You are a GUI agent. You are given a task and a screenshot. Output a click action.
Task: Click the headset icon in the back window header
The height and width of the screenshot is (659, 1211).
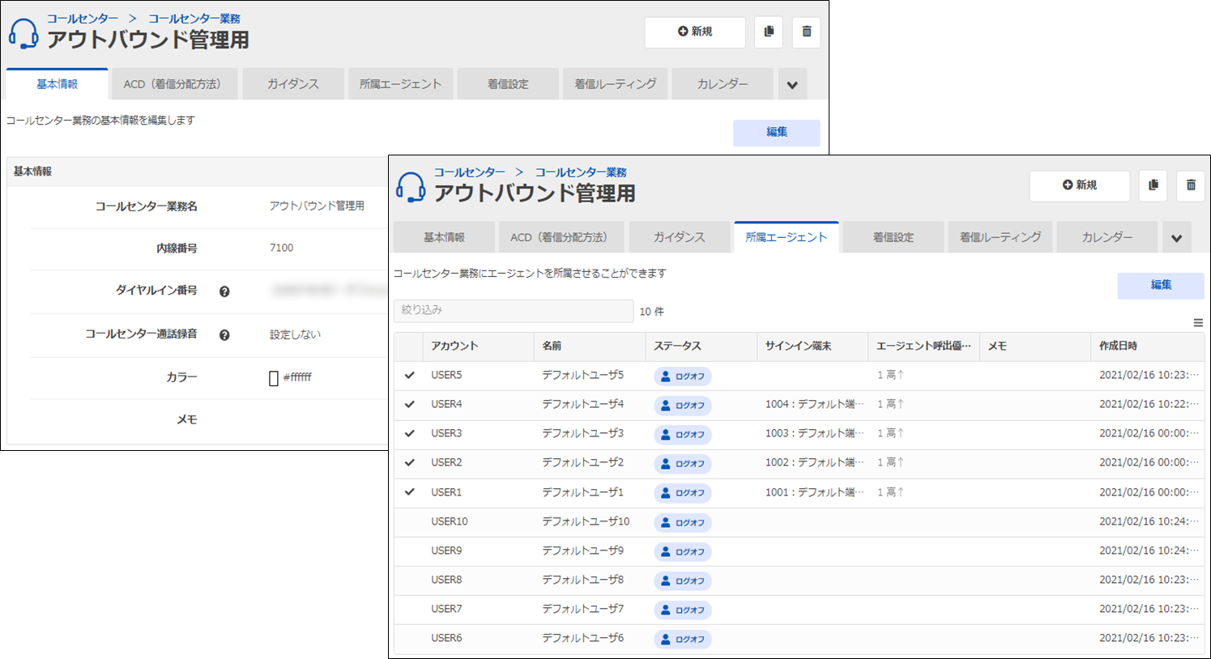23,33
